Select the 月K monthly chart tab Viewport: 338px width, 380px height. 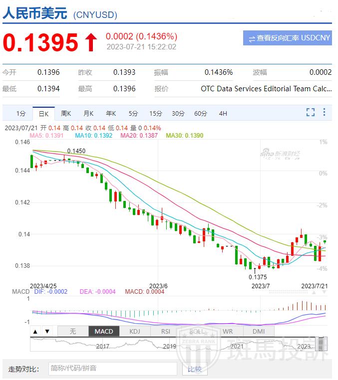click(x=88, y=113)
